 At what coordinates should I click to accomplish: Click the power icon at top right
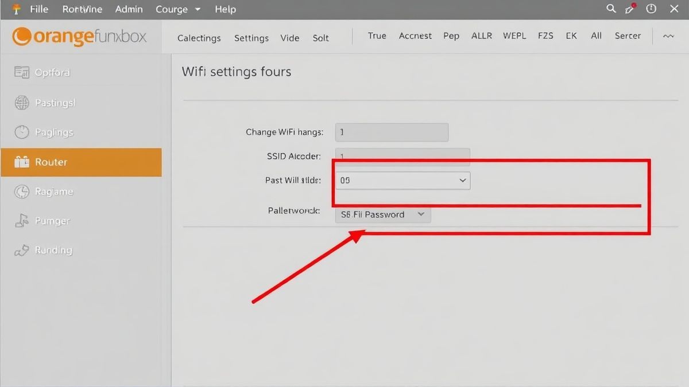[x=651, y=9]
